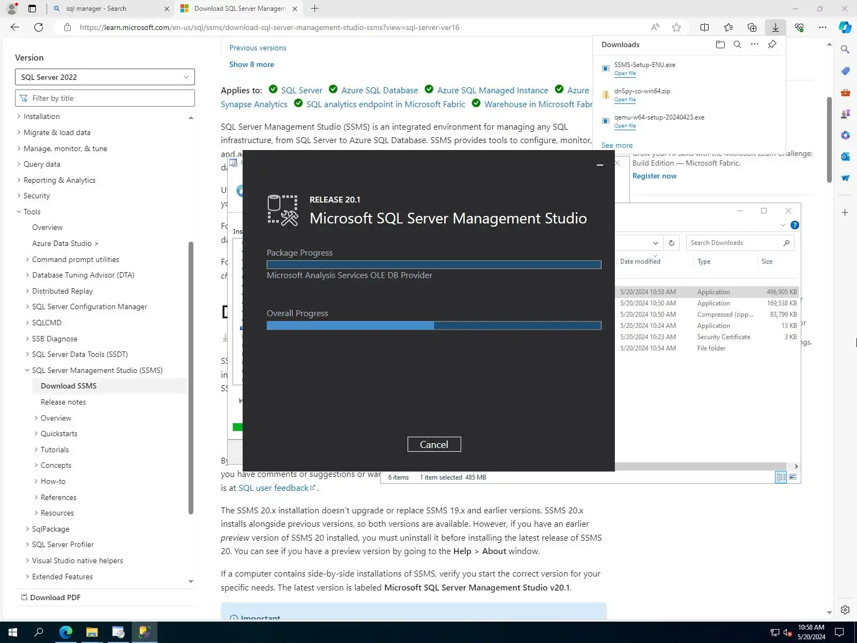Refresh the File Explorer Downloads folder
Screen dimensions: 857x643
[x=672, y=243]
